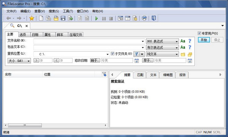This screenshot has width=228, height=137.
Task: Click the print icon in the toolbar
Action: click(x=144, y=18)
